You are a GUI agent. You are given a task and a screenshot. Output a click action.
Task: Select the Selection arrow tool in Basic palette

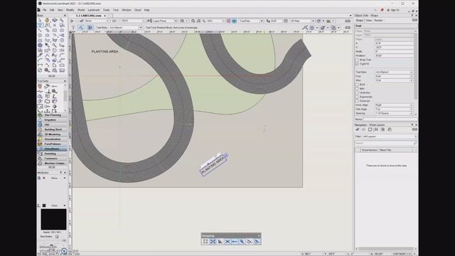(x=40, y=21)
